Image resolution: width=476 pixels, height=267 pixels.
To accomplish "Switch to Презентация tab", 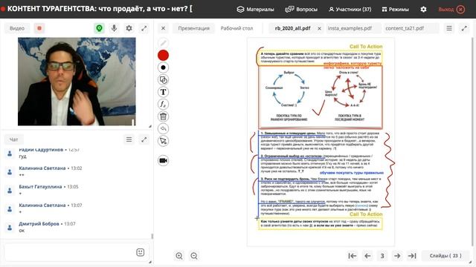I will coord(193,28).
